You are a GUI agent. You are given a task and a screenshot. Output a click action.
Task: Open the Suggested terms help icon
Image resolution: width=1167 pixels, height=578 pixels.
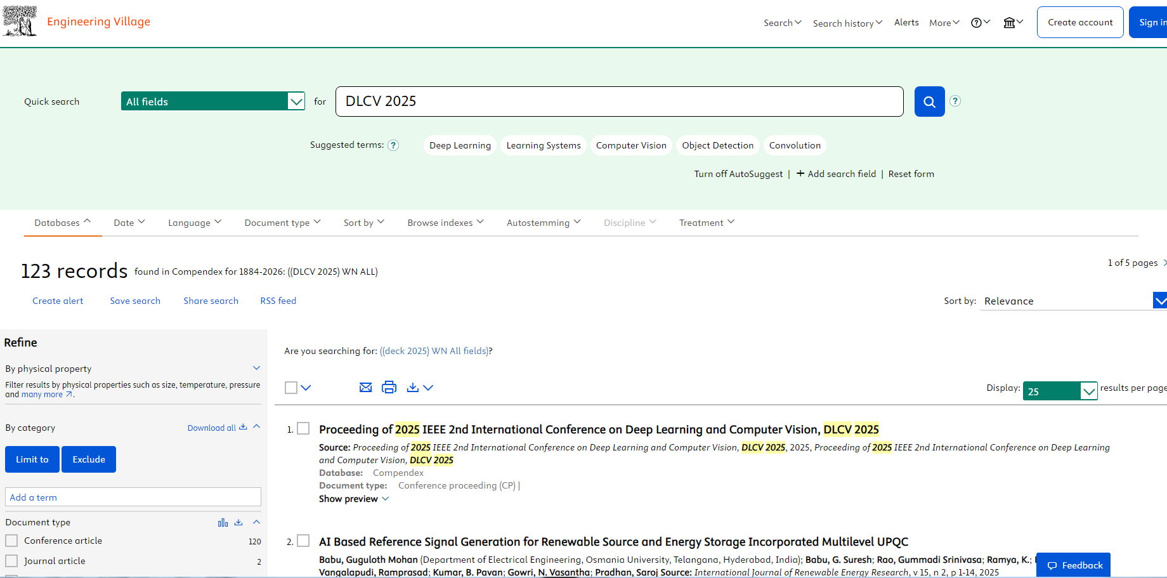click(x=393, y=145)
